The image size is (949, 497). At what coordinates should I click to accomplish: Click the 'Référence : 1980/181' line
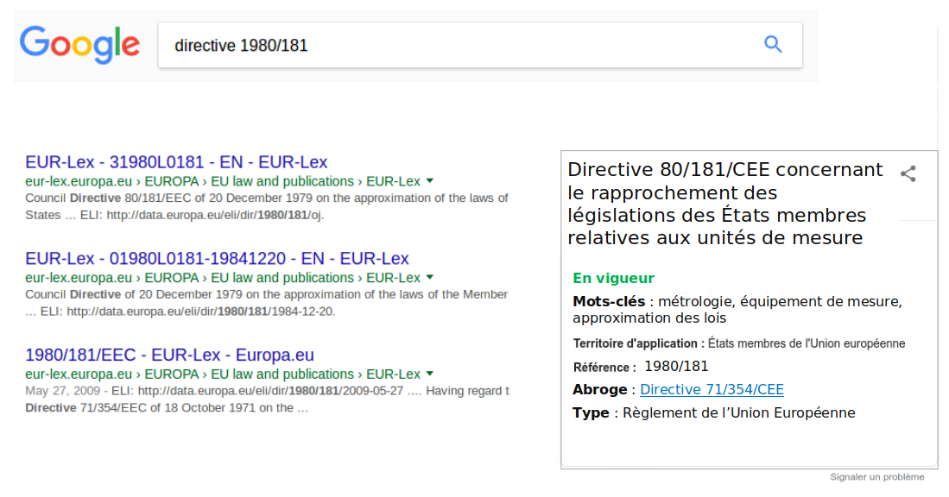click(x=641, y=367)
